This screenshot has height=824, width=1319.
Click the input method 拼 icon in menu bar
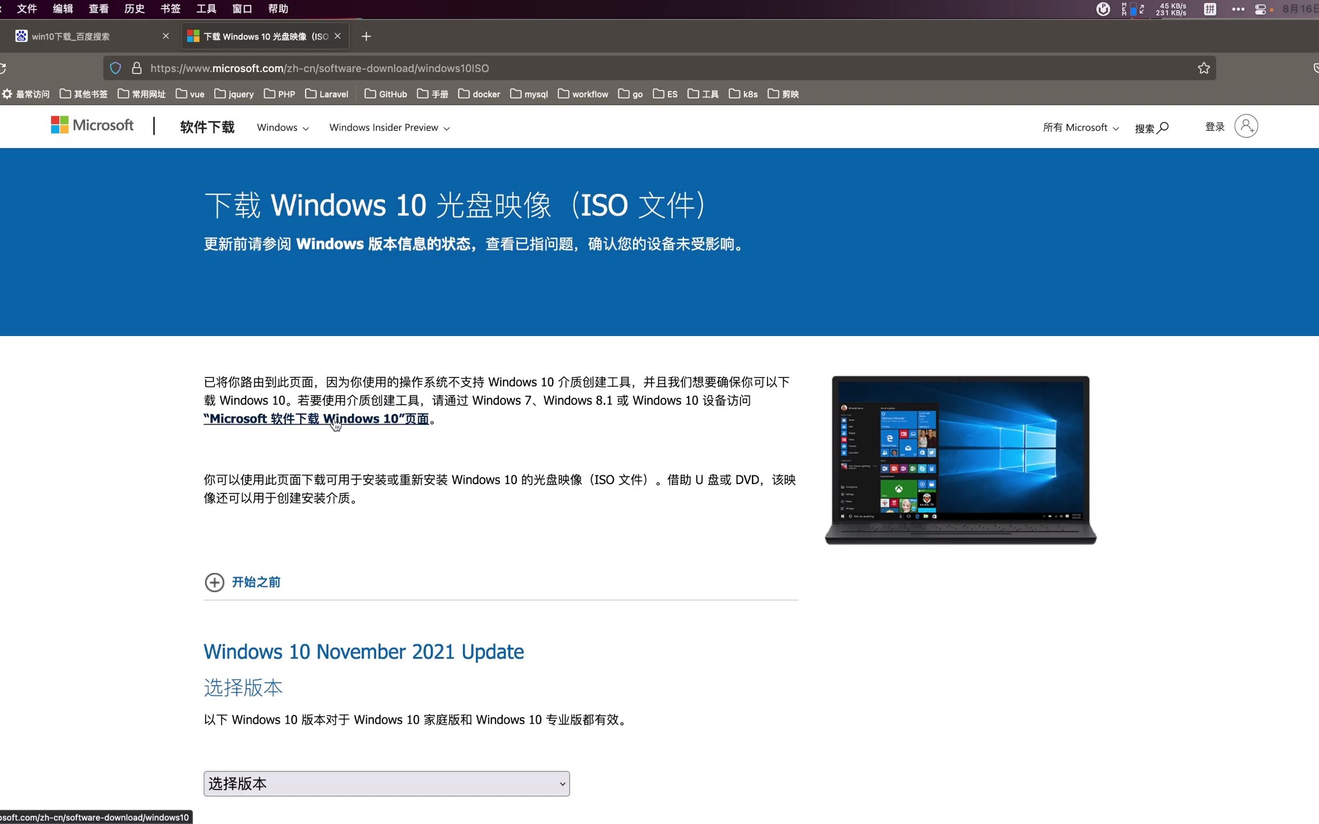tap(1210, 9)
